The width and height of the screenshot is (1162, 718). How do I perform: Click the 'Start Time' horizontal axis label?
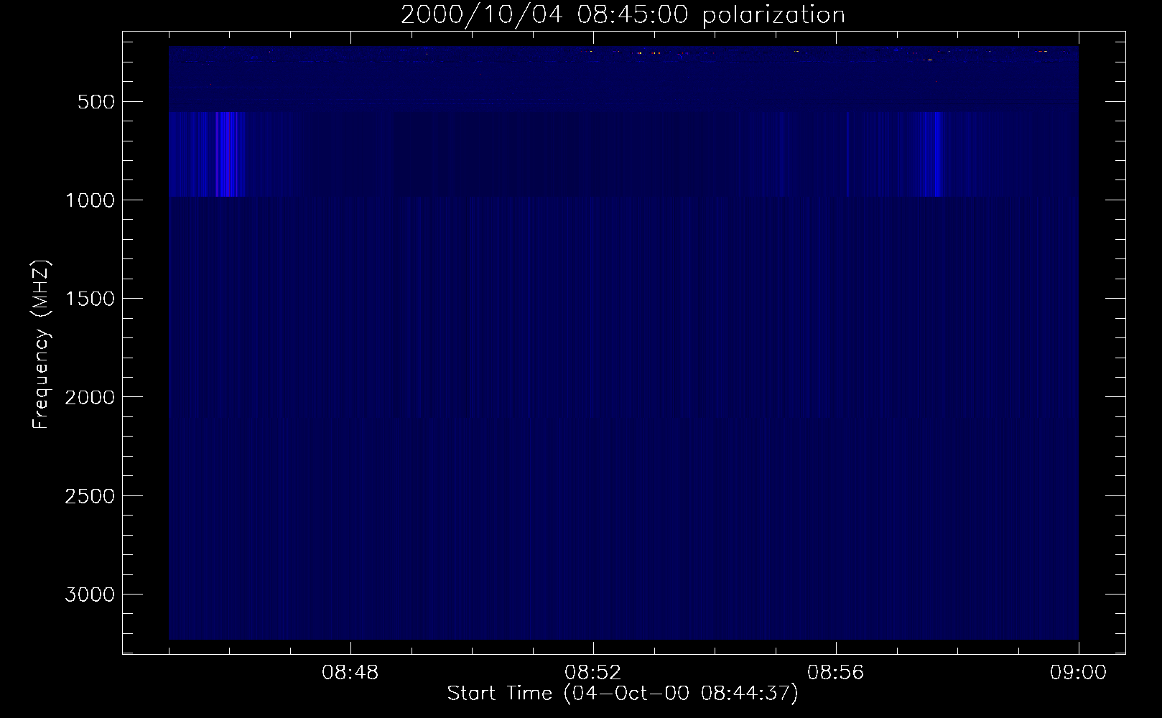point(622,694)
